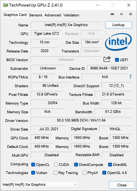The height and width of the screenshot is (191, 137).
Task: Expand the GPU selection dropdown arrow
Action: 75,184
